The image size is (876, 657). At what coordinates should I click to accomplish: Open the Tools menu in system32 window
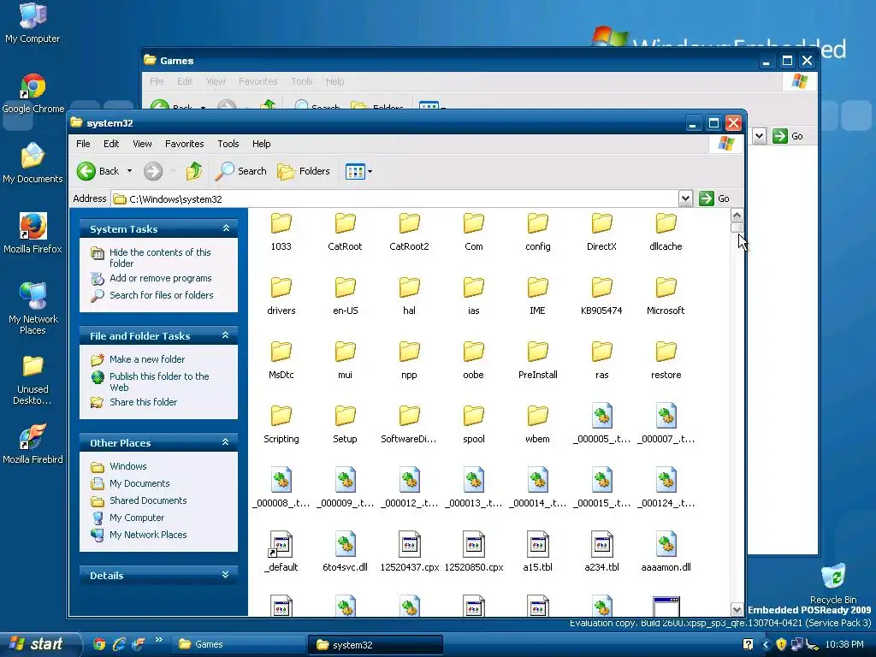228,144
